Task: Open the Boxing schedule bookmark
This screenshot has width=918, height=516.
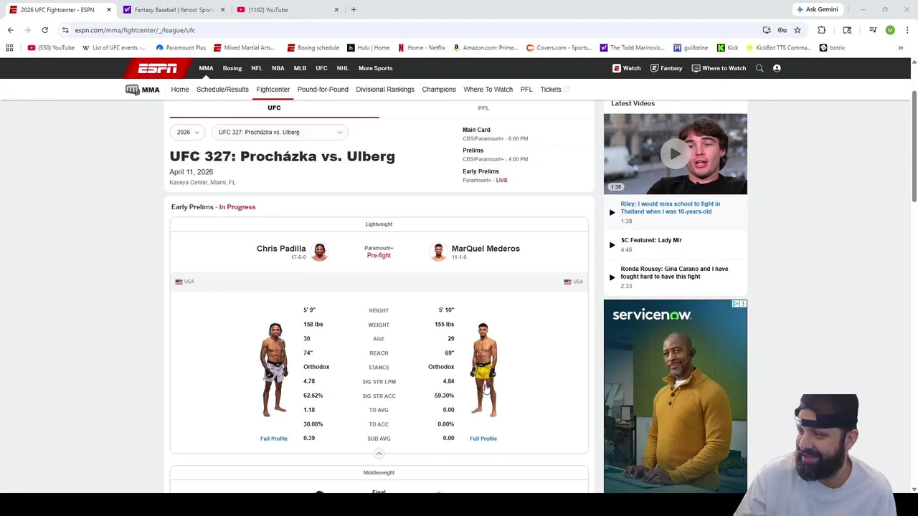Action: pyautogui.click(x=313, y=47)
